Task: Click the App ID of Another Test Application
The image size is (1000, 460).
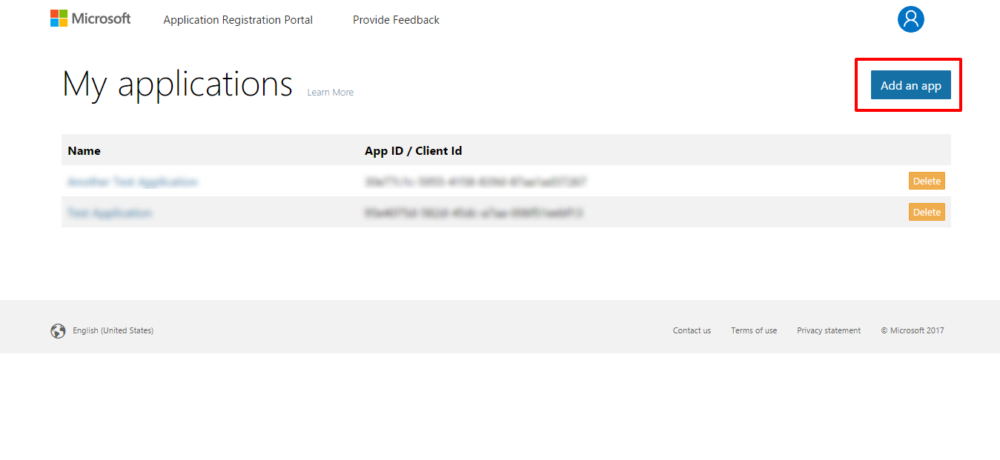Action: 475,182
